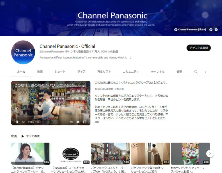Enter fullscreen on featured video
The image size is (222, 173).
pyautogui.click(x=85, y=122)
